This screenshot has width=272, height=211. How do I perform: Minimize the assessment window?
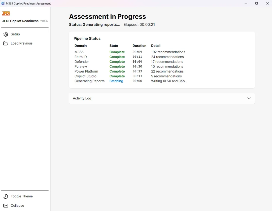tap(246, 3)
